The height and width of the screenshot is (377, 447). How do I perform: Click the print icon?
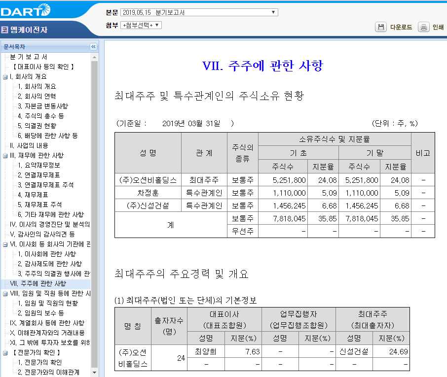(424, 27)
